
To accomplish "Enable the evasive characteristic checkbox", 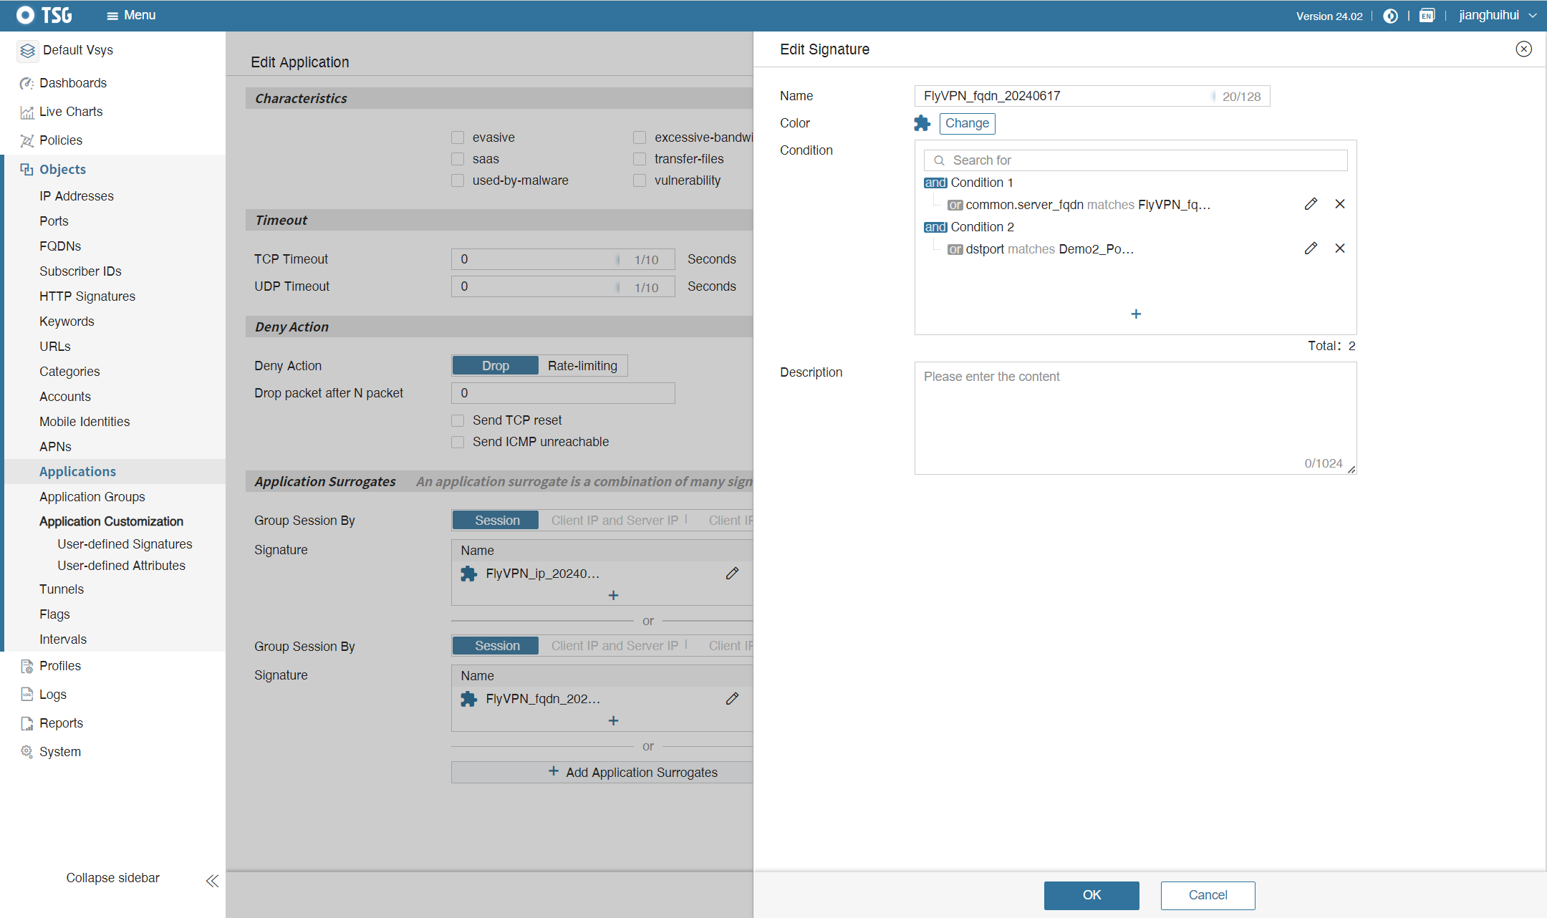I will pyautogui.click(x=458, y=137).
